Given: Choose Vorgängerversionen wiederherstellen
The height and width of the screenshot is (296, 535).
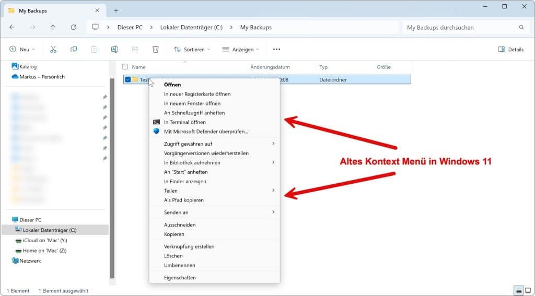Looking at the screenshot, I should click(214, 153).
